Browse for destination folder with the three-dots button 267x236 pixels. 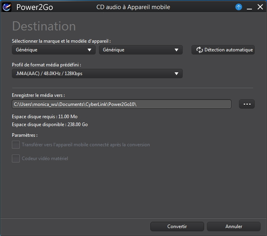[247, 104]
